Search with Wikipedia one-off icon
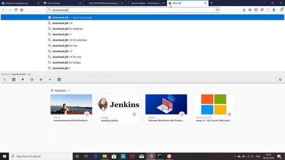The image size is (285, 160). click(50, 80)
